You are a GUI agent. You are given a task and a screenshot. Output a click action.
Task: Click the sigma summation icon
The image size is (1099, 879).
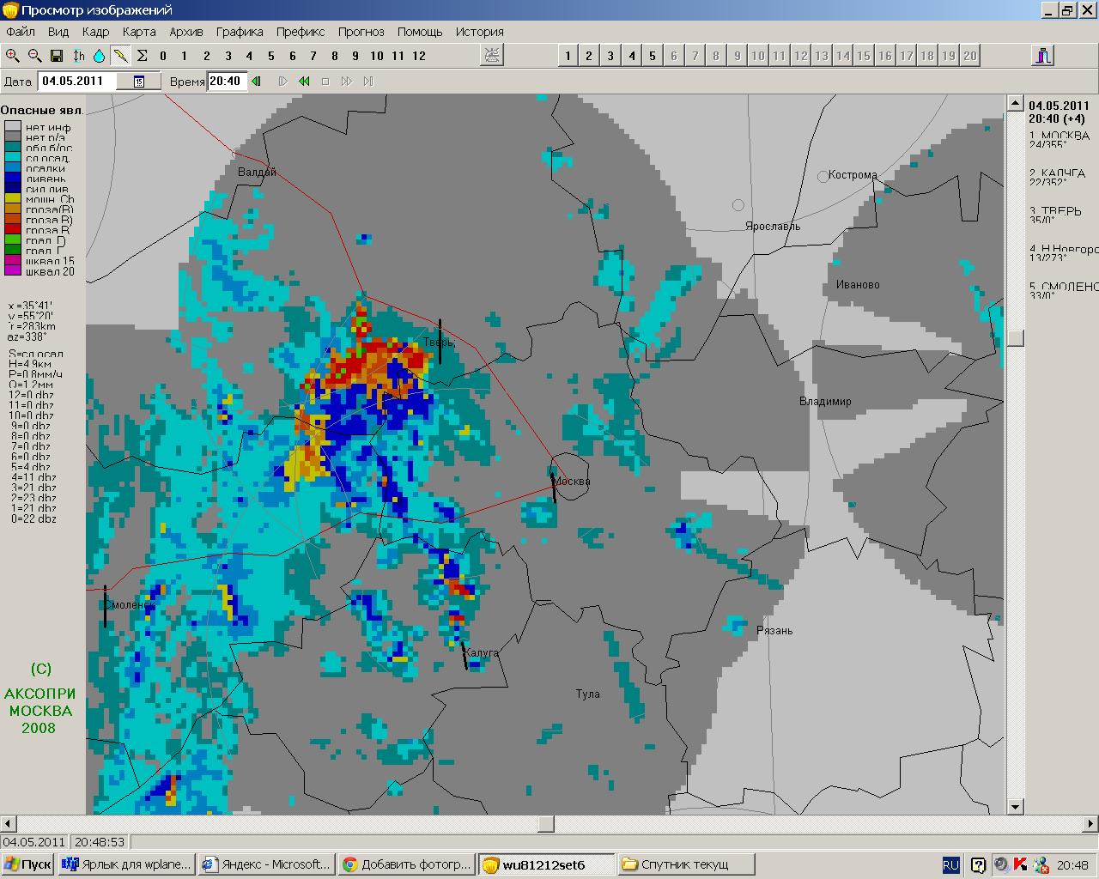tap(143, 56)
